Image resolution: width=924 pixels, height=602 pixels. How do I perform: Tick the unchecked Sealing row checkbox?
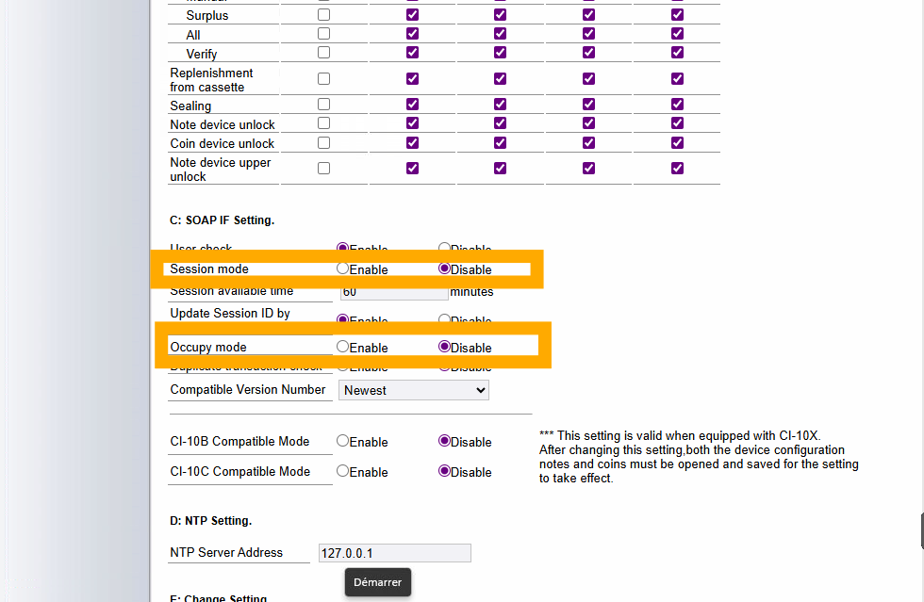pos(323,105)
